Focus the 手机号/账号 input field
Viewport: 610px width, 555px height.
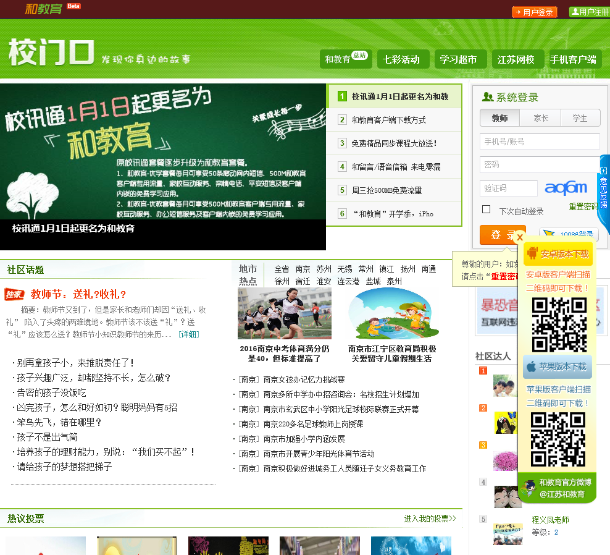[540, 142]
